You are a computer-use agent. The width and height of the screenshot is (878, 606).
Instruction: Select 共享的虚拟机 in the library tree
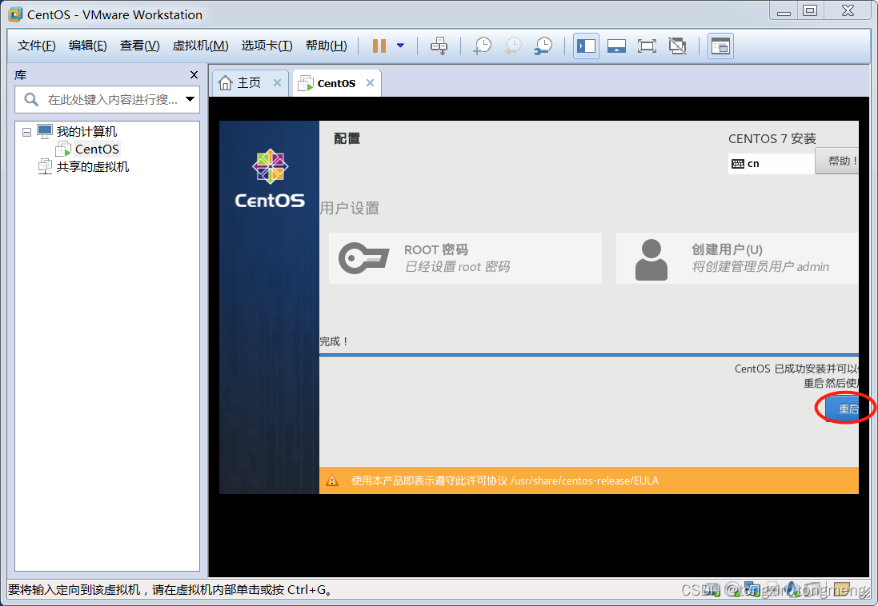[92, 167]
